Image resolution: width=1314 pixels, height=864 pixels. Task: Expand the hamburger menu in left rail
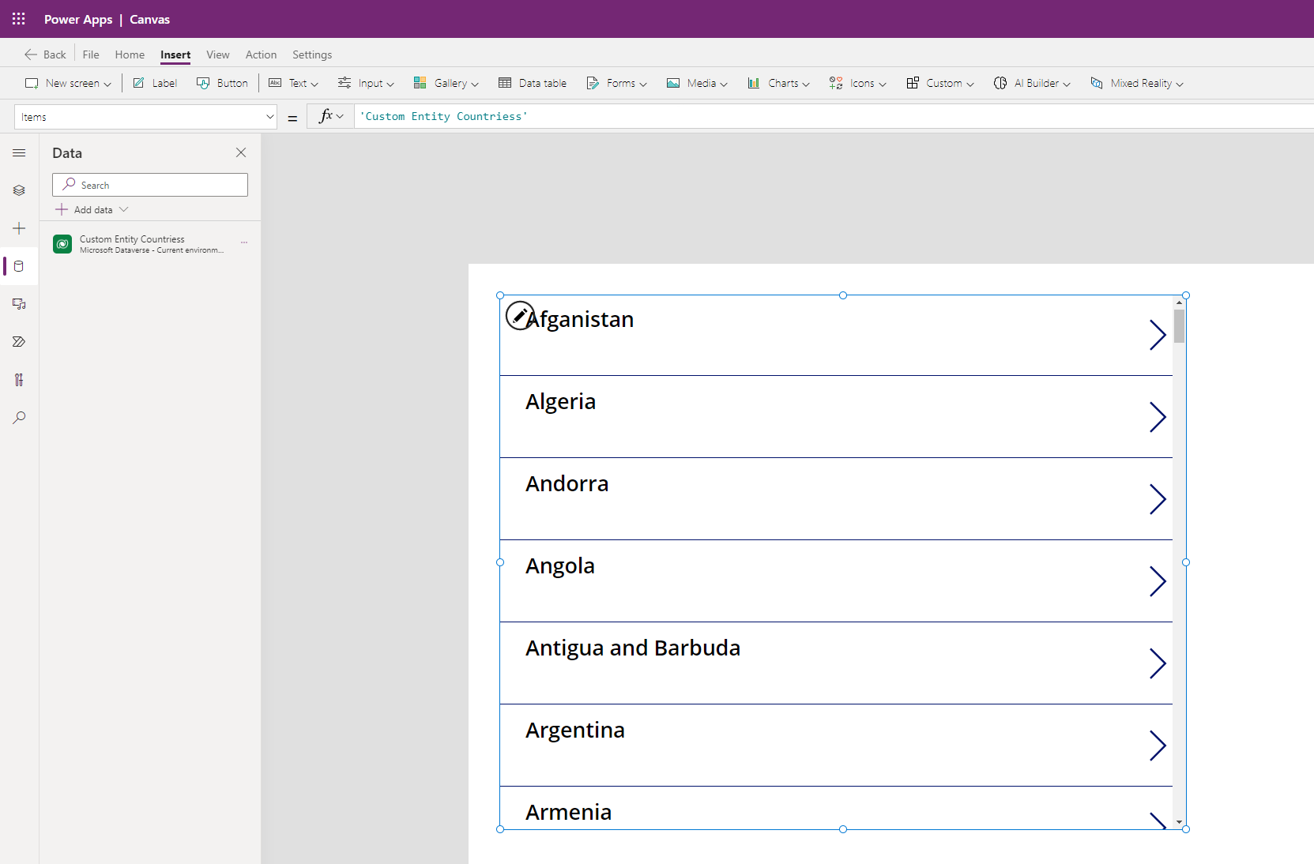pyautogui.click(x=19, y=152)
